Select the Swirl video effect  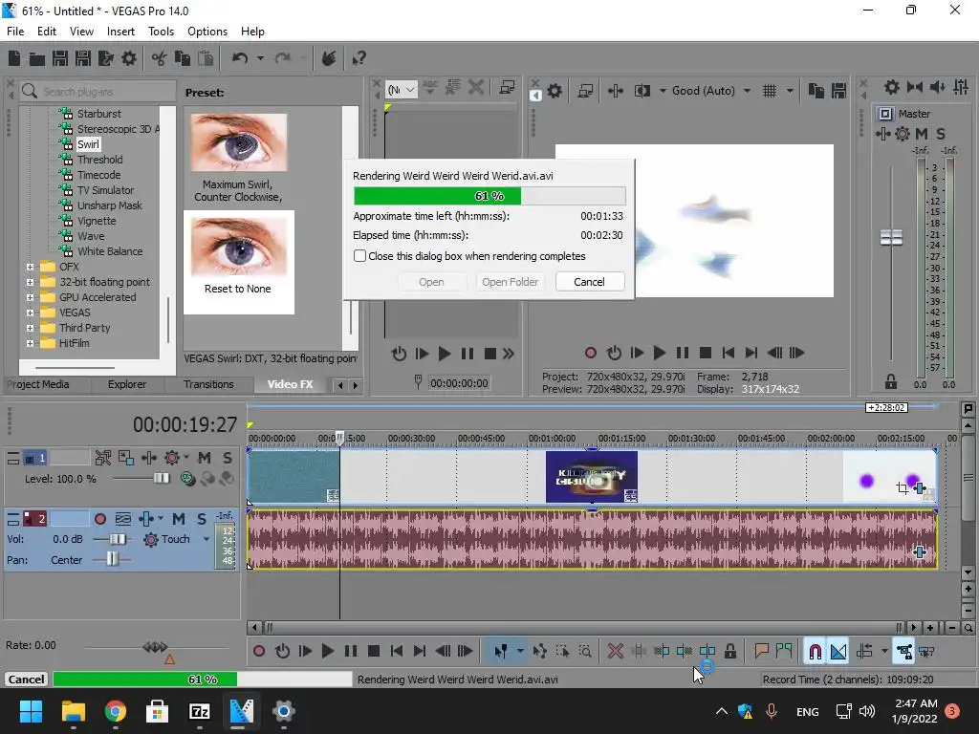88,144
